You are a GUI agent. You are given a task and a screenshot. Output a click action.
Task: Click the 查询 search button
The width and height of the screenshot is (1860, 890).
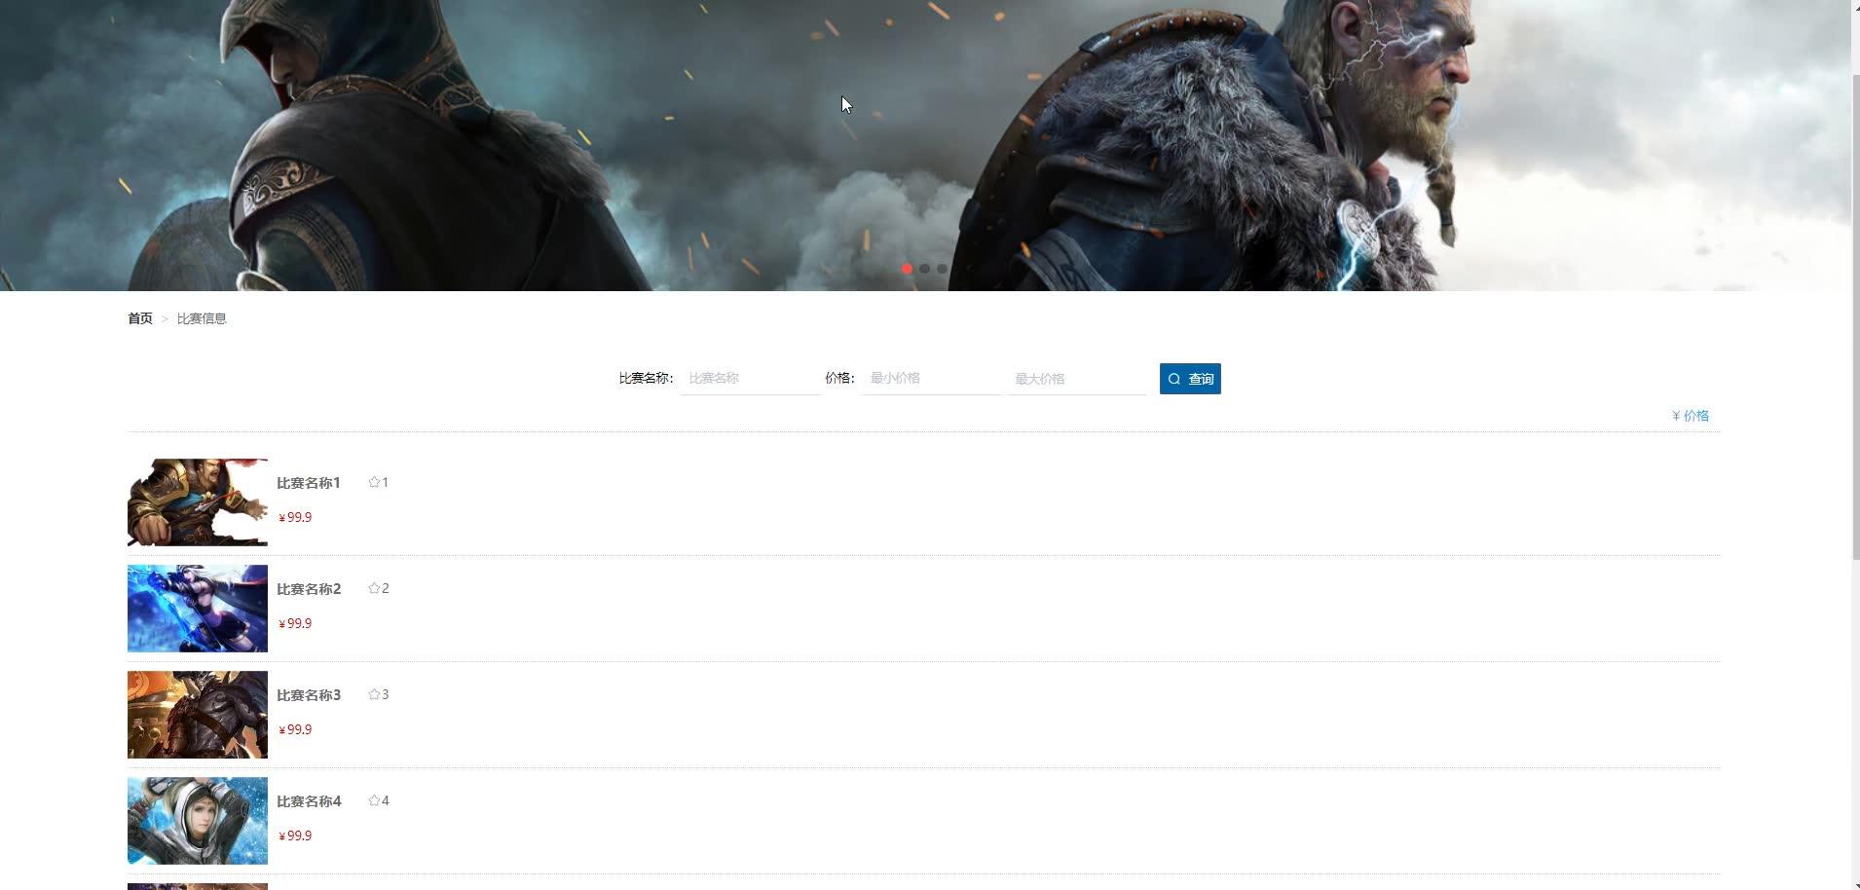[1190, 379]
